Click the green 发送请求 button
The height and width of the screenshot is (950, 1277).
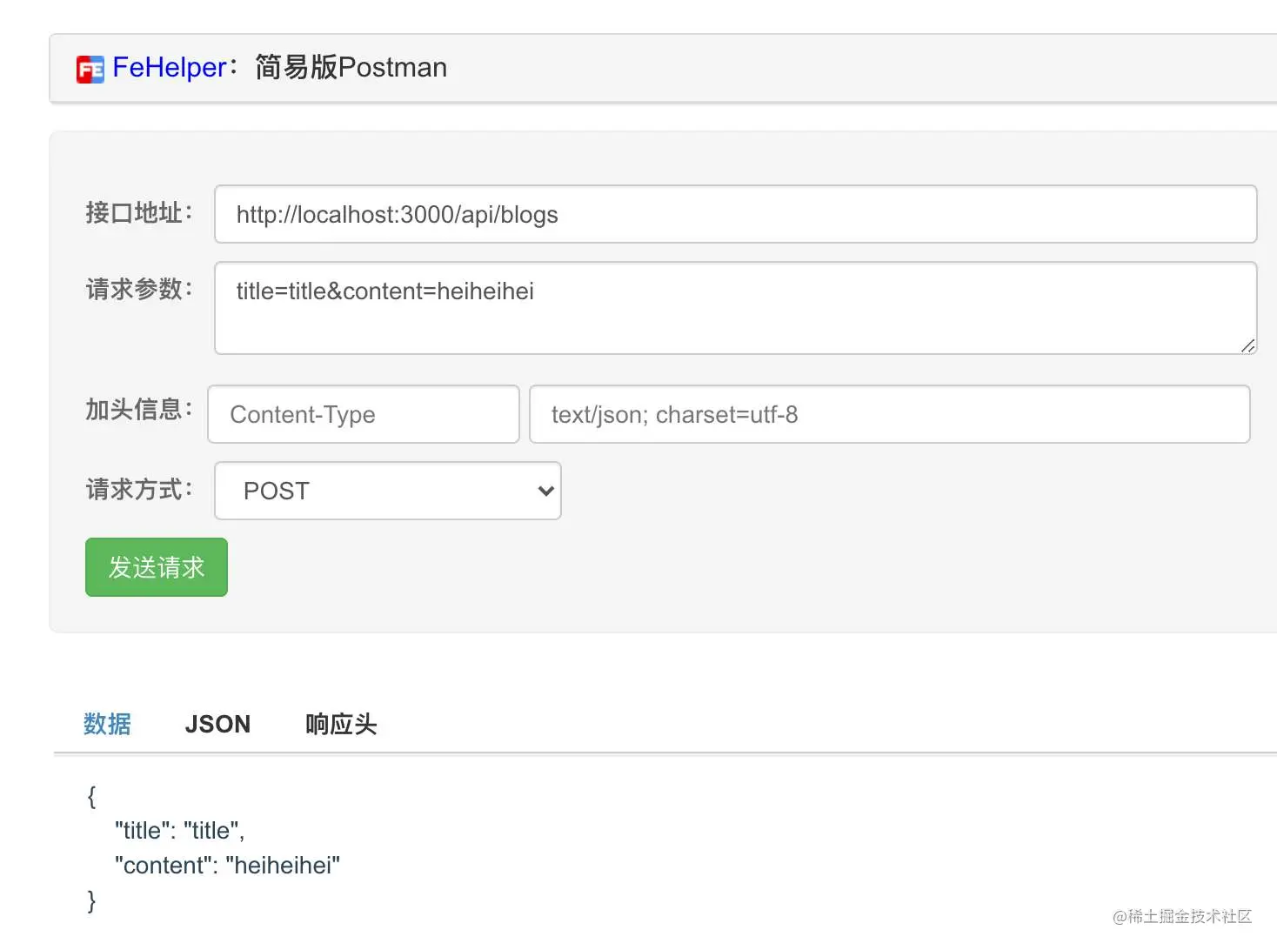[157, 567]
